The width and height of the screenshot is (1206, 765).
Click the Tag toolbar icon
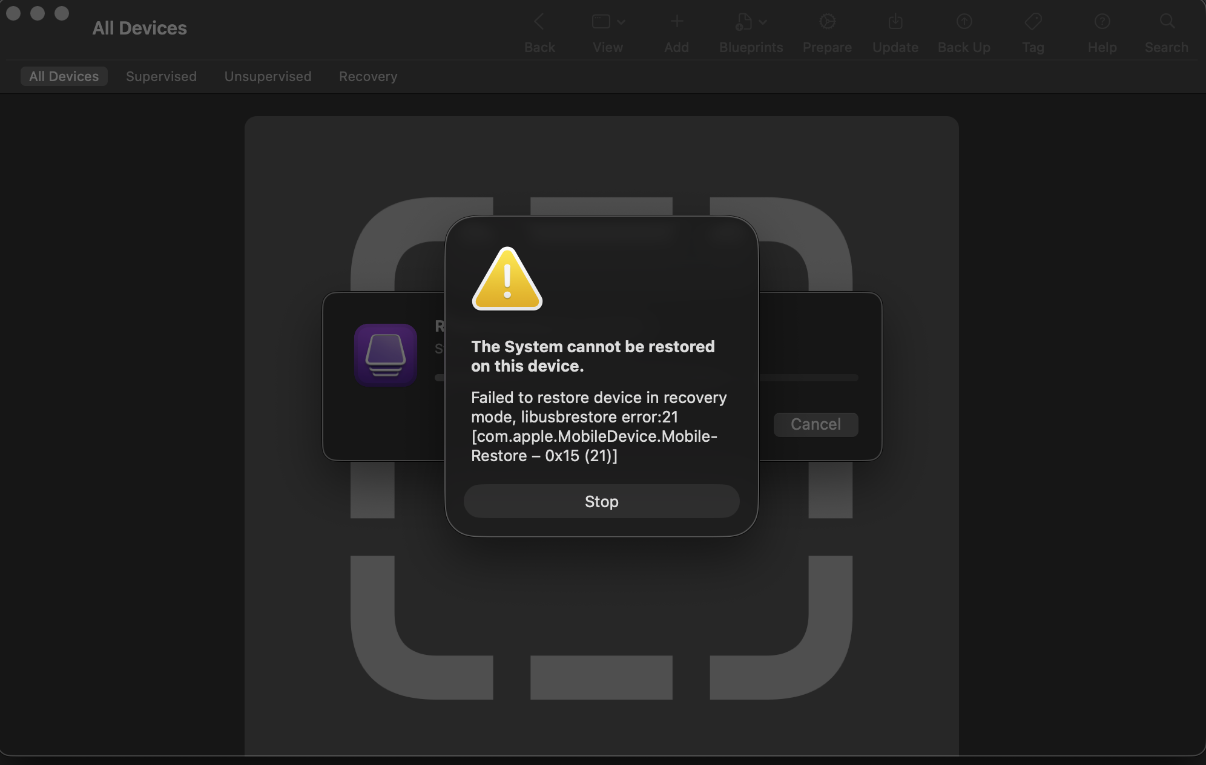(x=1033, y=22)
